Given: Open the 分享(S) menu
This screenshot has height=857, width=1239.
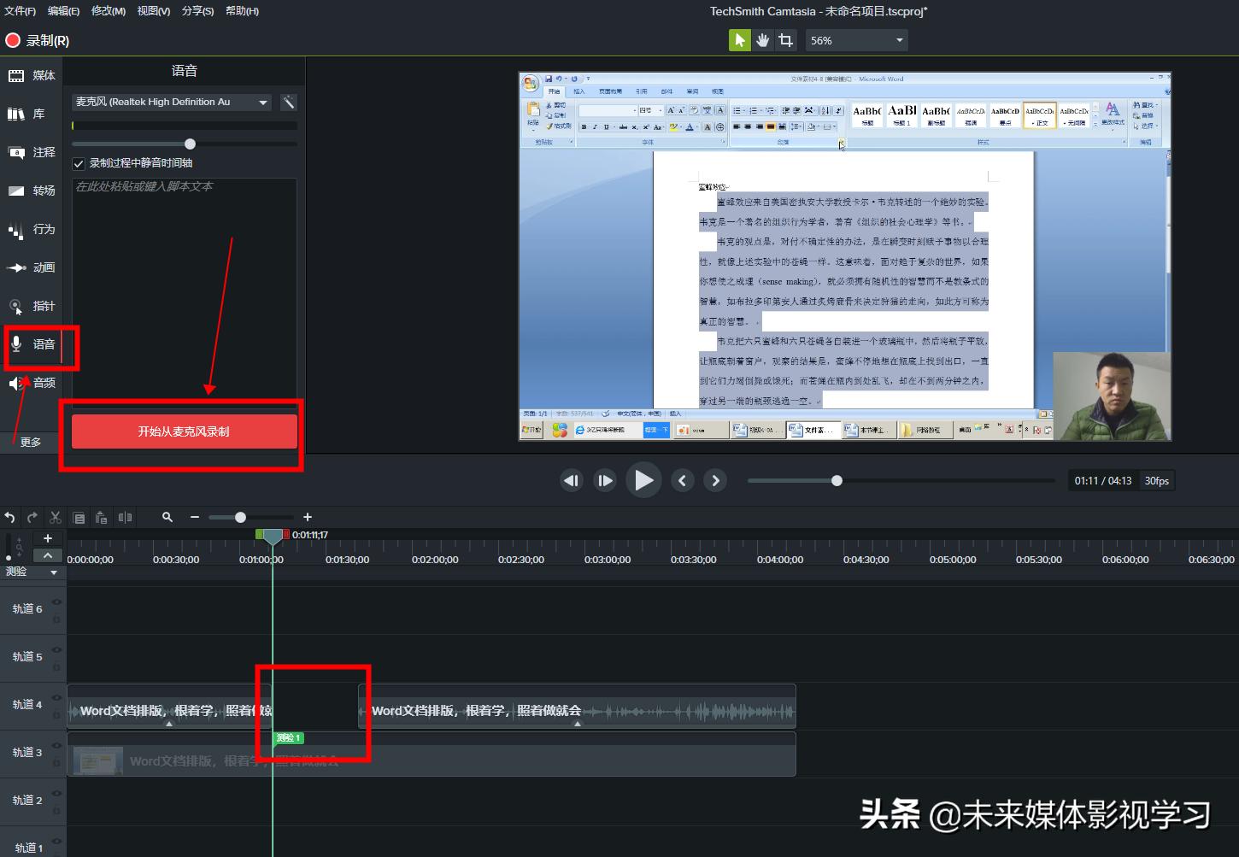Looking at the screenshot, I should tap(197, 10).
